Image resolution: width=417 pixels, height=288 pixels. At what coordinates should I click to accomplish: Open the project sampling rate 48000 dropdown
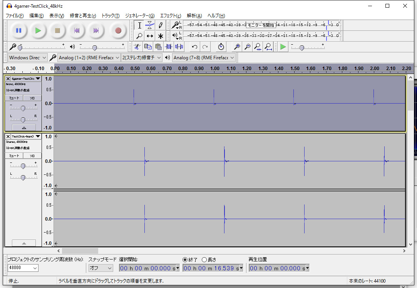[23, 268]
